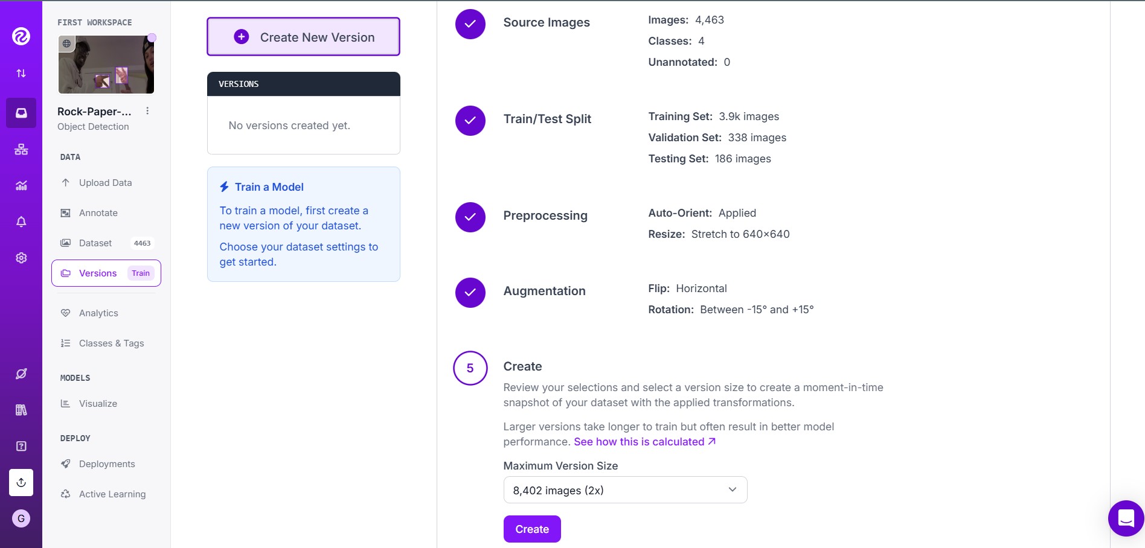Screen dimensions: 1145x548
Task: Open the workspace switcher arrows icon
Action: 21,73
